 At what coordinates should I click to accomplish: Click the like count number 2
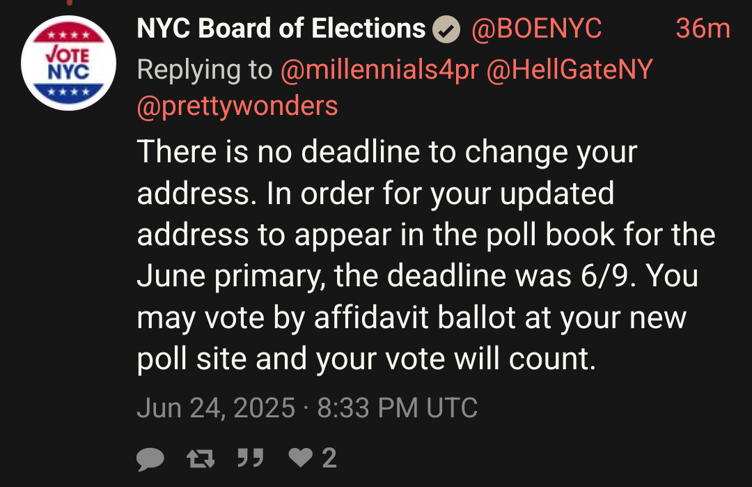tap(329, 458)
